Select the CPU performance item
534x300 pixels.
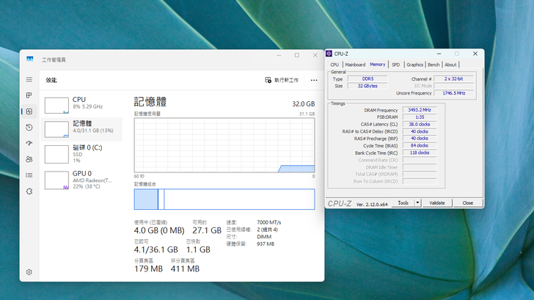point(82,103)
